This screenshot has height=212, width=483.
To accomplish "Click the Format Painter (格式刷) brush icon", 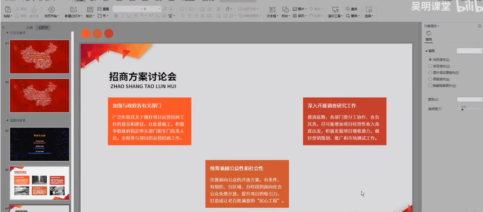I will pyautogui.click(x=34, y=9).
